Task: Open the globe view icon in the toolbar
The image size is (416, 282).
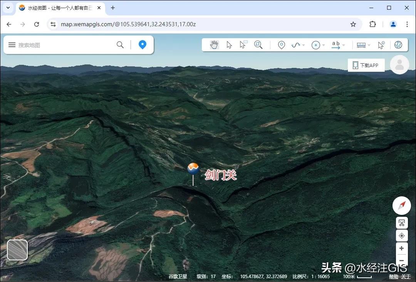Action: [398, 45]
